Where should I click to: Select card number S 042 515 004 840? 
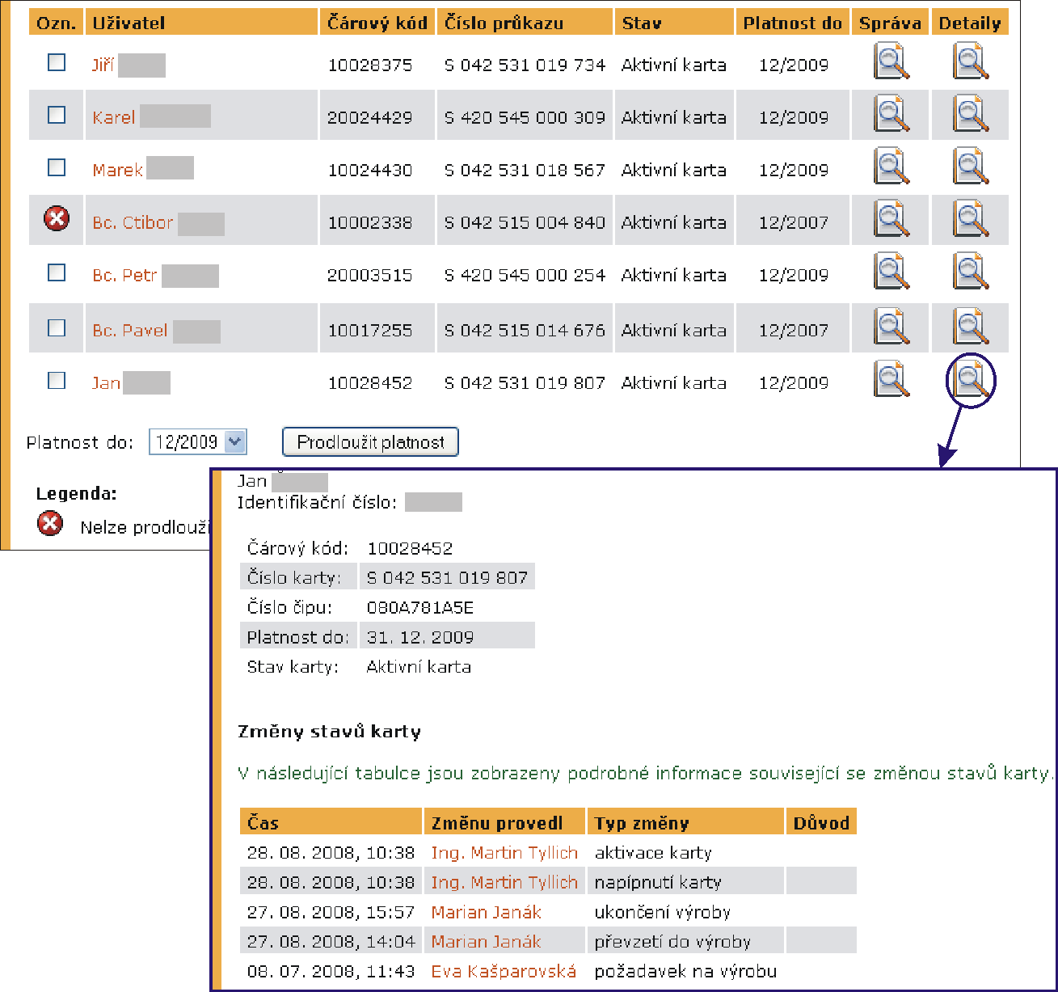click(x=525, y=222)
